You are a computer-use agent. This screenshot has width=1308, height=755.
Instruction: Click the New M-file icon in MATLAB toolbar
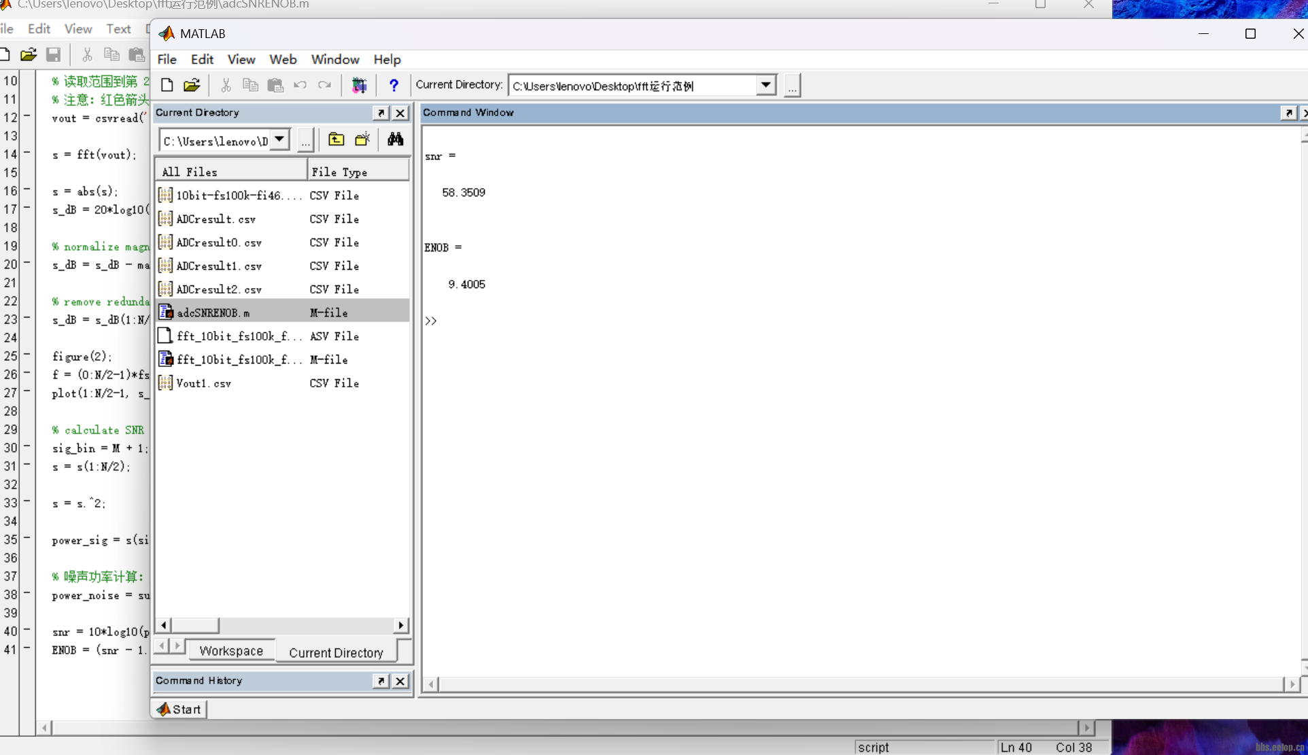point(167,85)
